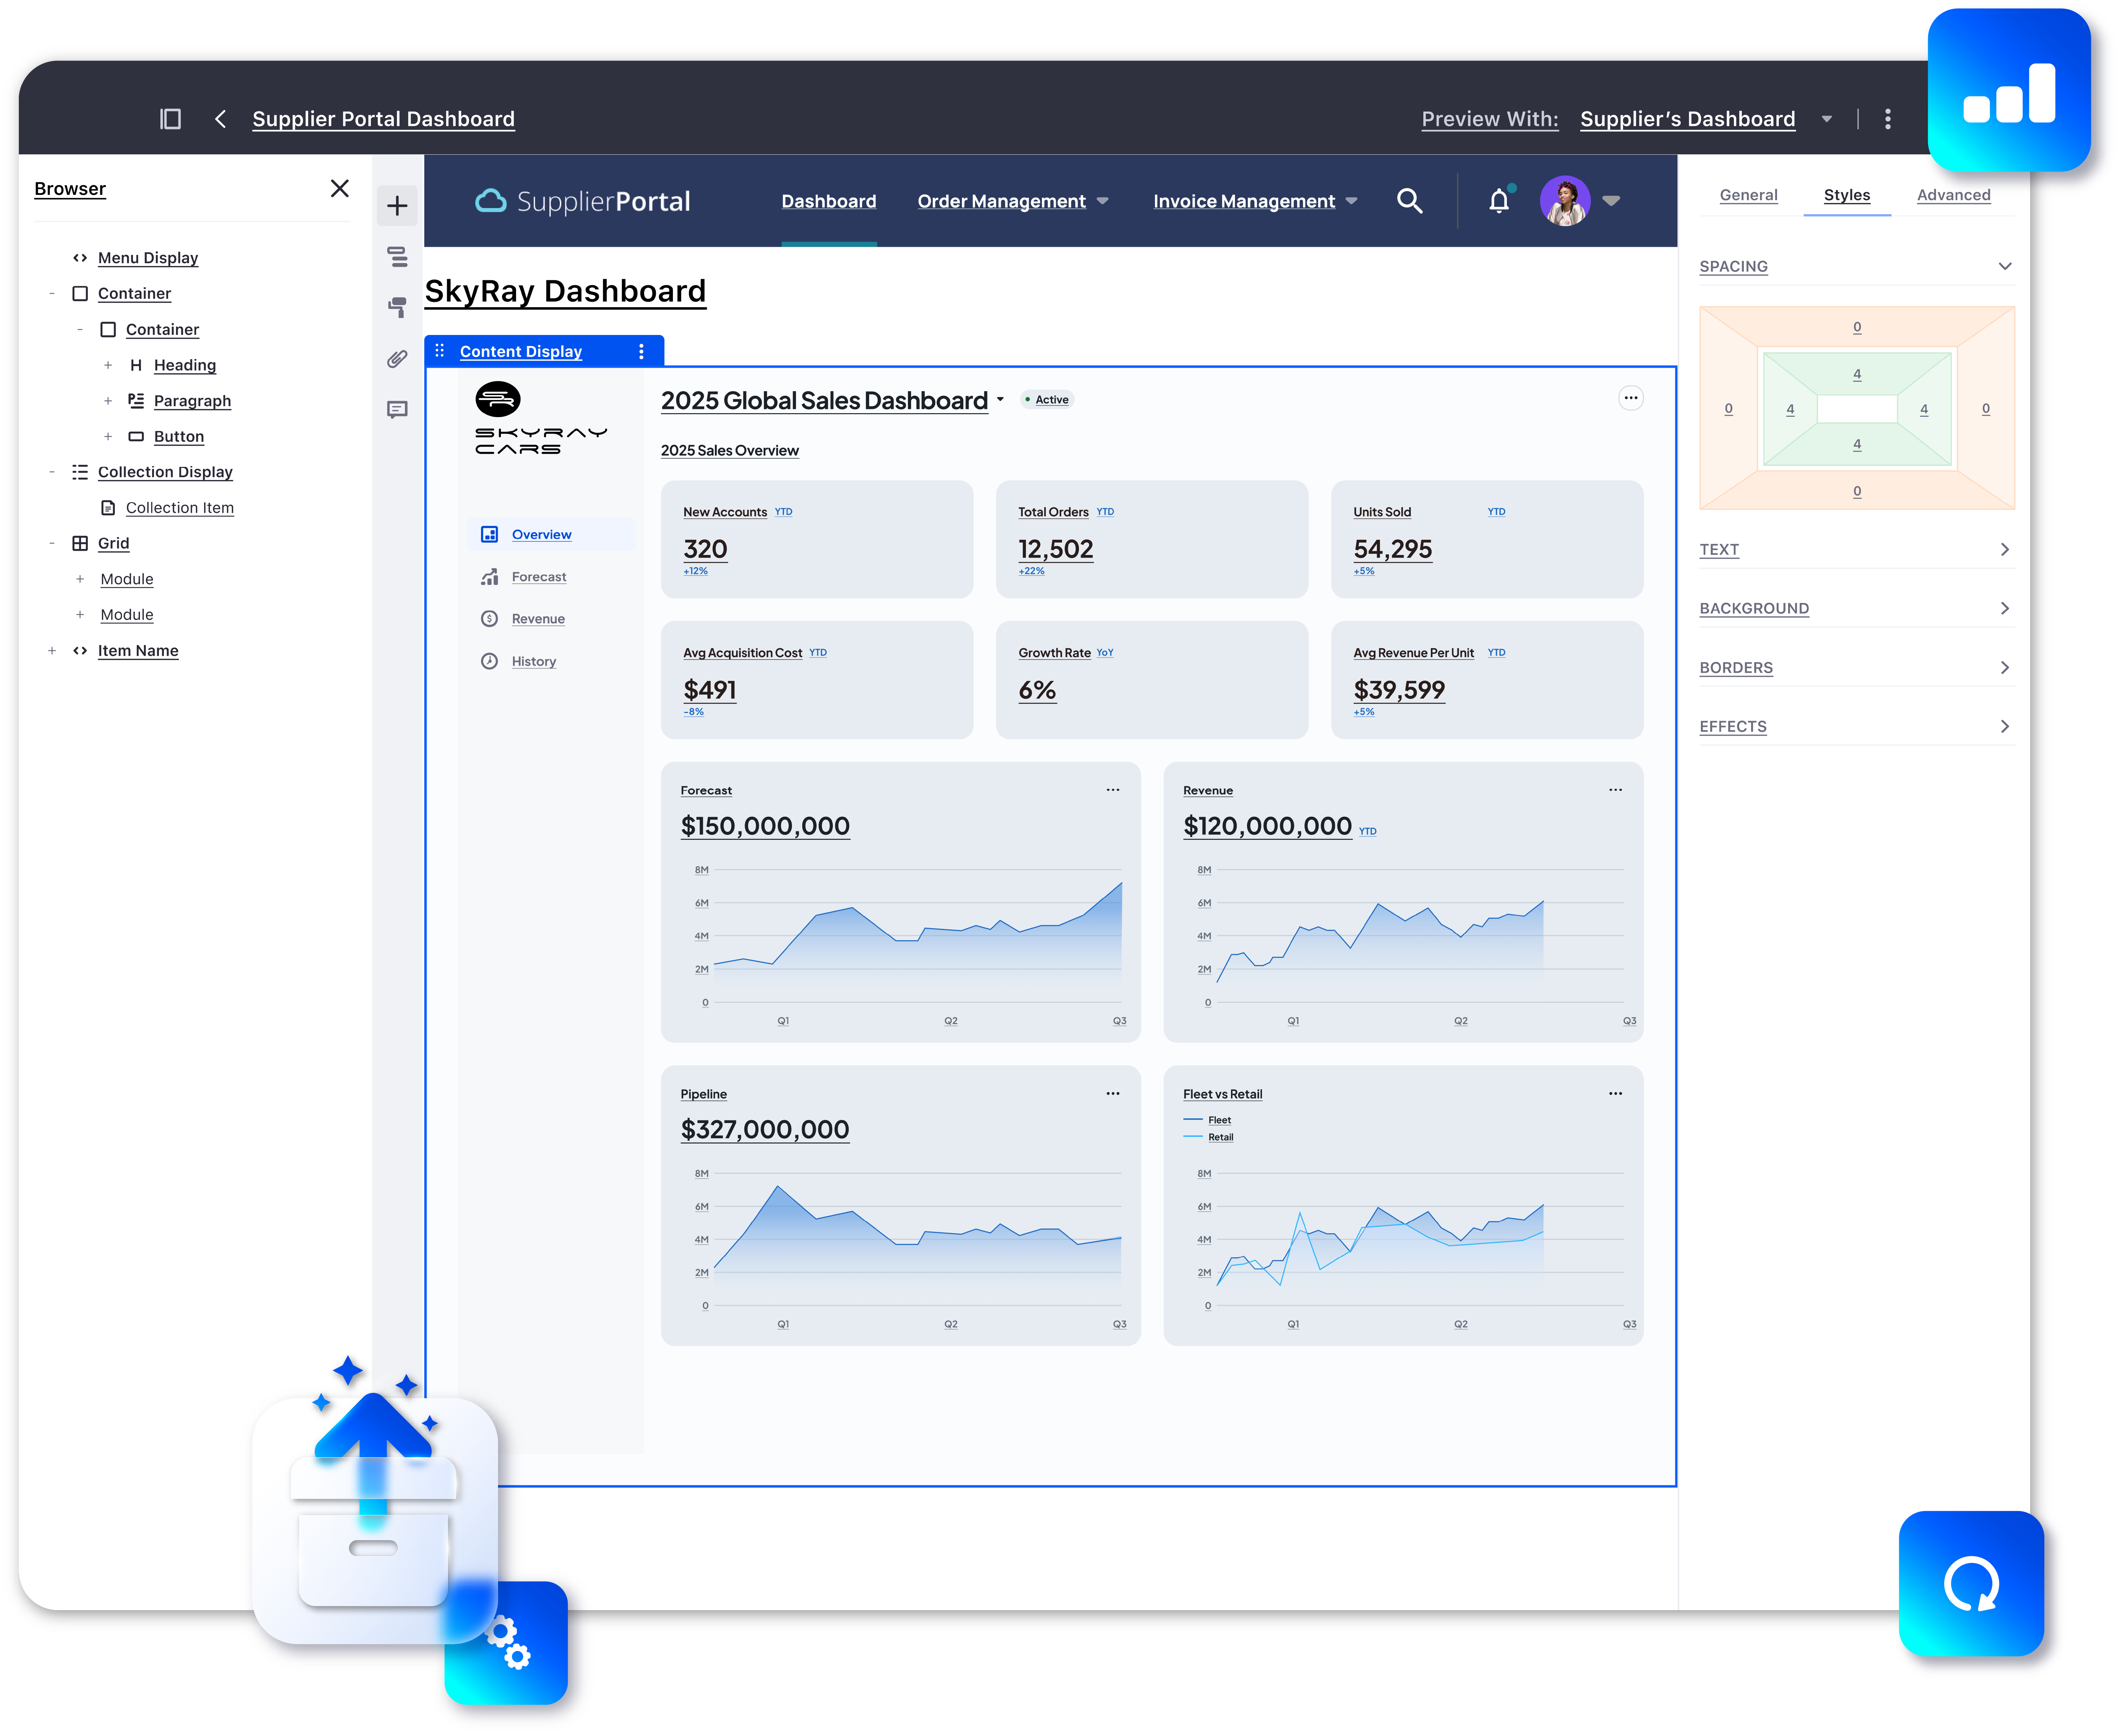Image resolution: width=2119 pixels, height=1736 pixels.
Task: Open the dropdown arrow next to avatar
Action: (1611, 201)
